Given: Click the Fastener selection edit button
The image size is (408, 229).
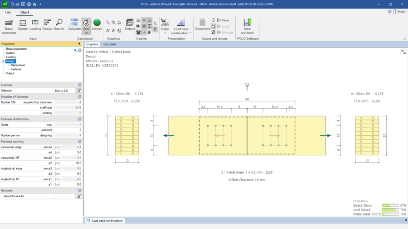Looking at the screenshot, I should click(79, 91).
